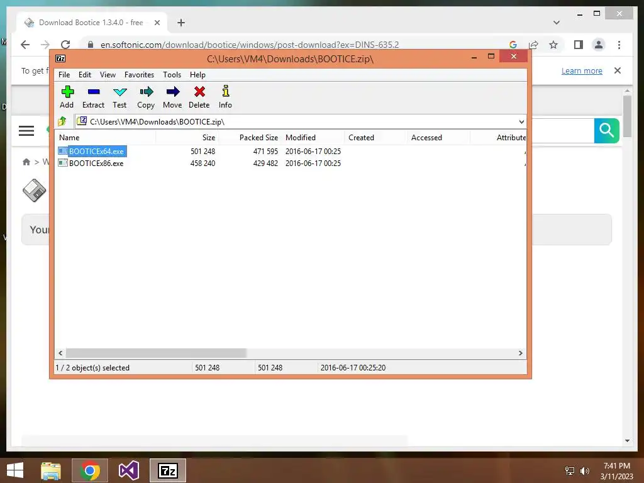
Task: Open the View menu
Action: (x=108, y=75)
